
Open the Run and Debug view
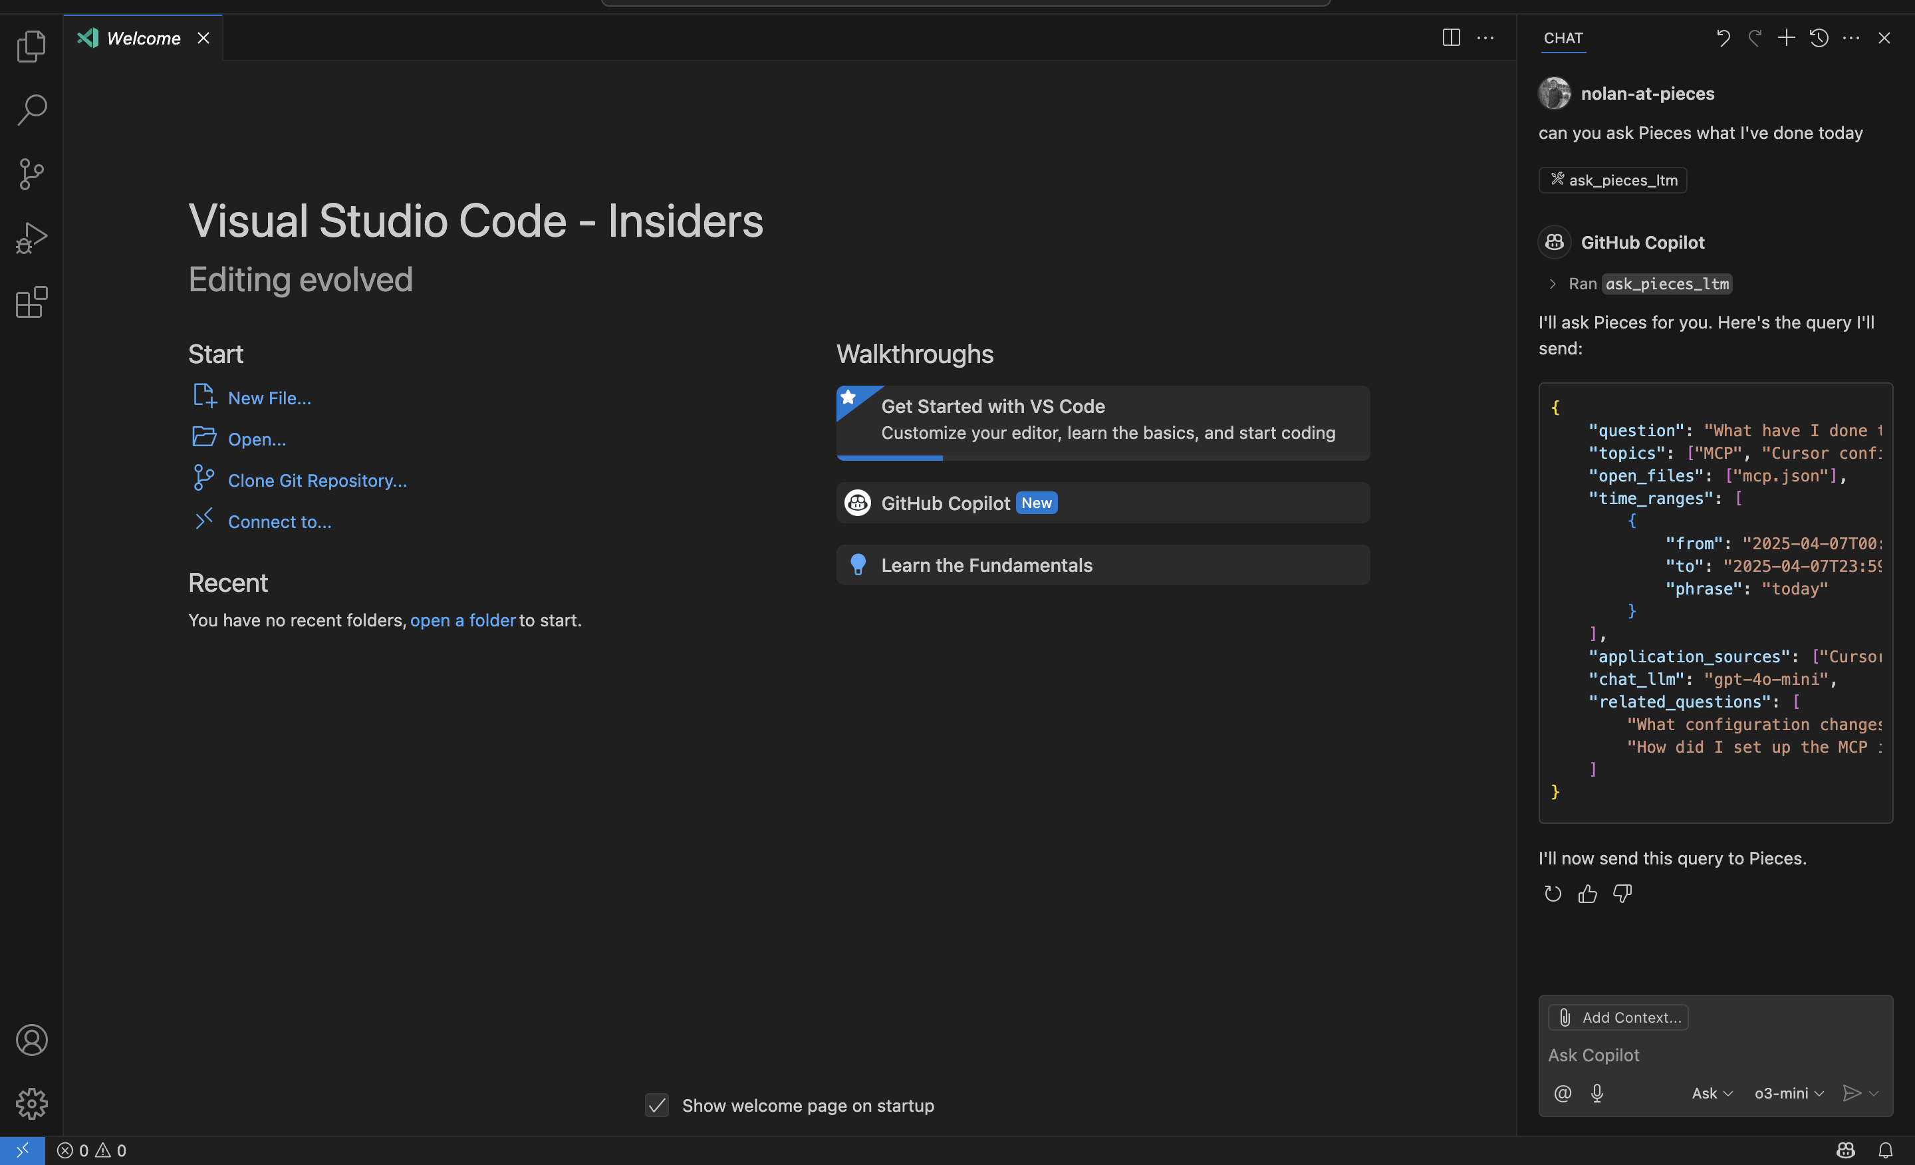31,238
